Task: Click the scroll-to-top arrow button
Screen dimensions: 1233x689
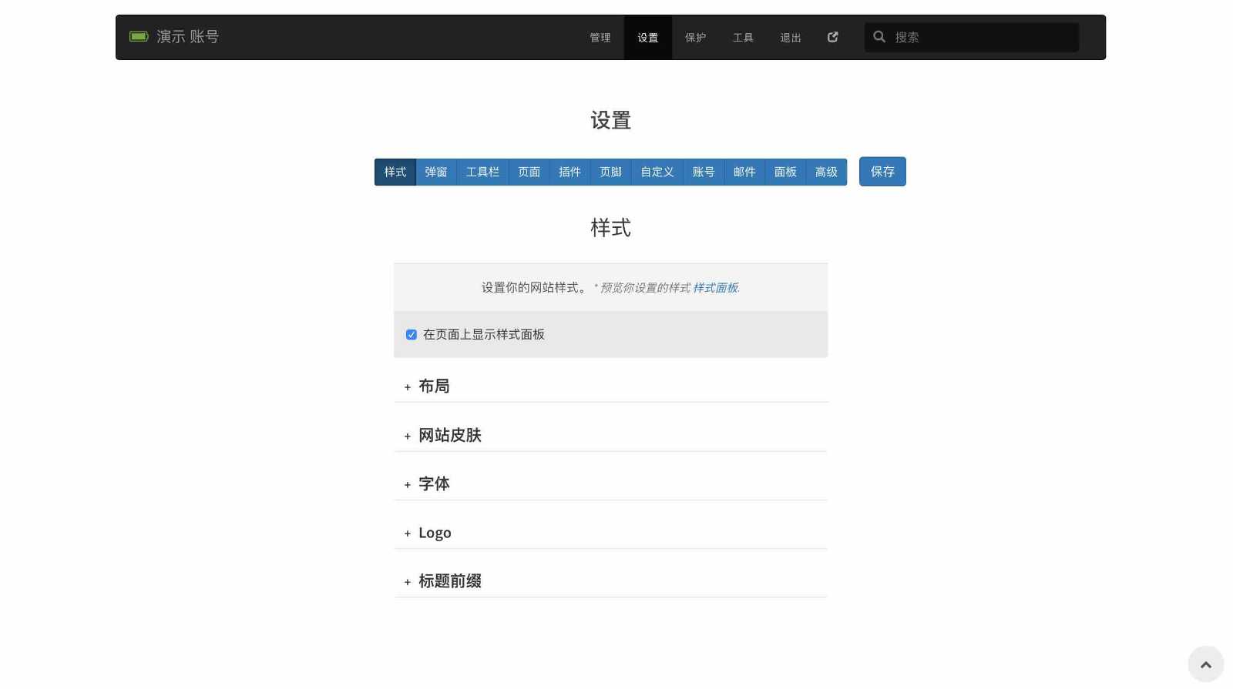Action: pyautogui.click(x=1205, y=664)
